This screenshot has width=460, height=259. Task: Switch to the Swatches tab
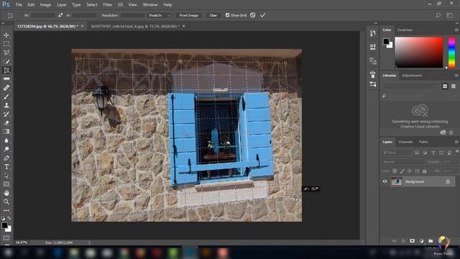pyautogui.click(x=405, y=30)
